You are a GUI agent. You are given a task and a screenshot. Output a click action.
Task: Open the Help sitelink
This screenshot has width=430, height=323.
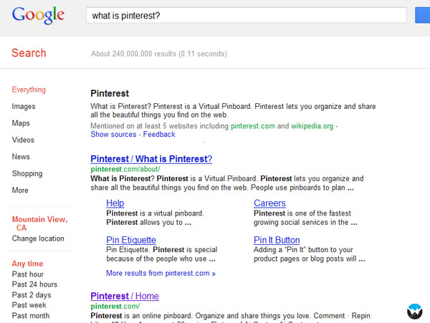click(115, 203)
